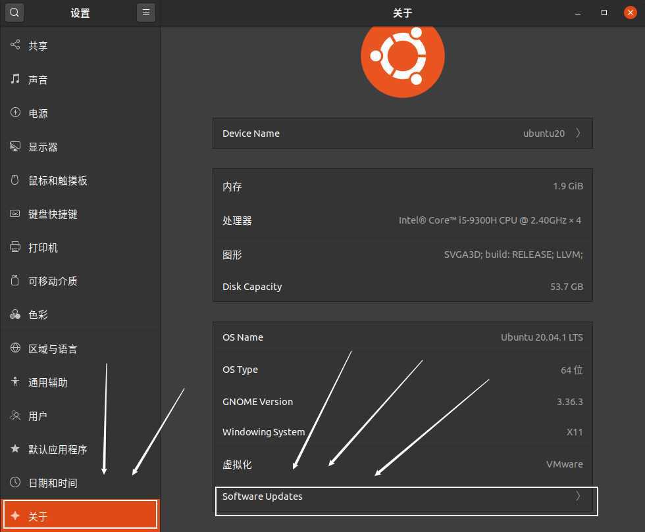
Task: Open the hamburger menu in Settings header
Action: click(x=146, y=12)
